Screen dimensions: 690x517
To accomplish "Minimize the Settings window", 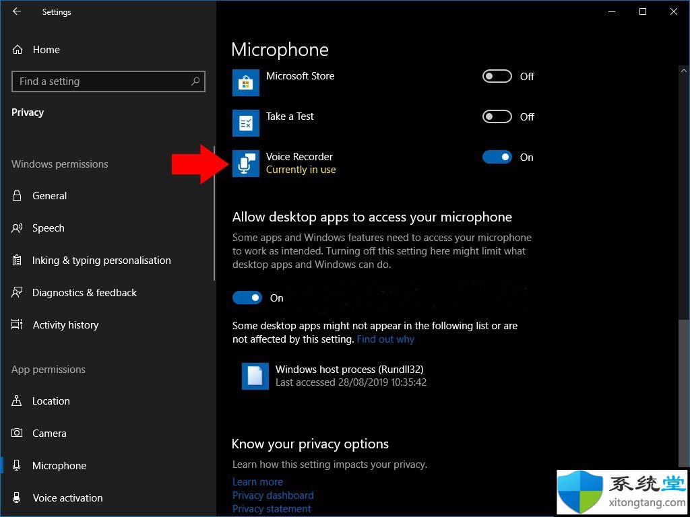I will coord(612,12).
